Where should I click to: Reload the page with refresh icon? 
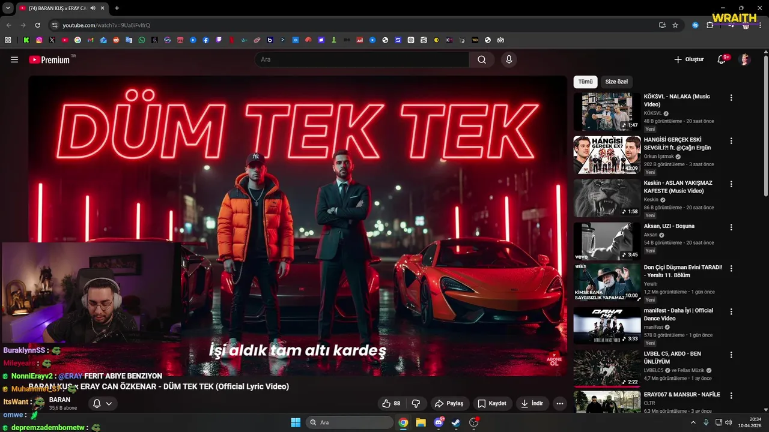pos(37,25)
